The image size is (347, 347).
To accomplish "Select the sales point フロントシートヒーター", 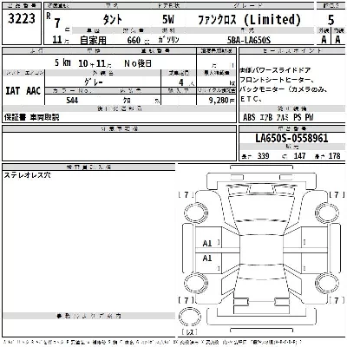I will click(278, 80).
